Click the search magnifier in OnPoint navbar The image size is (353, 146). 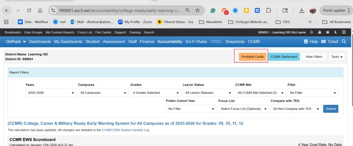(x=344, y=42)
